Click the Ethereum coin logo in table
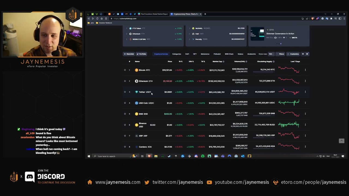 click(x=137, y=81)
